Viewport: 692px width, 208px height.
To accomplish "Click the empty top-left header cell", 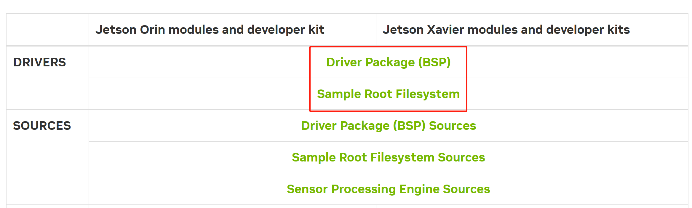I will (47, 30).
